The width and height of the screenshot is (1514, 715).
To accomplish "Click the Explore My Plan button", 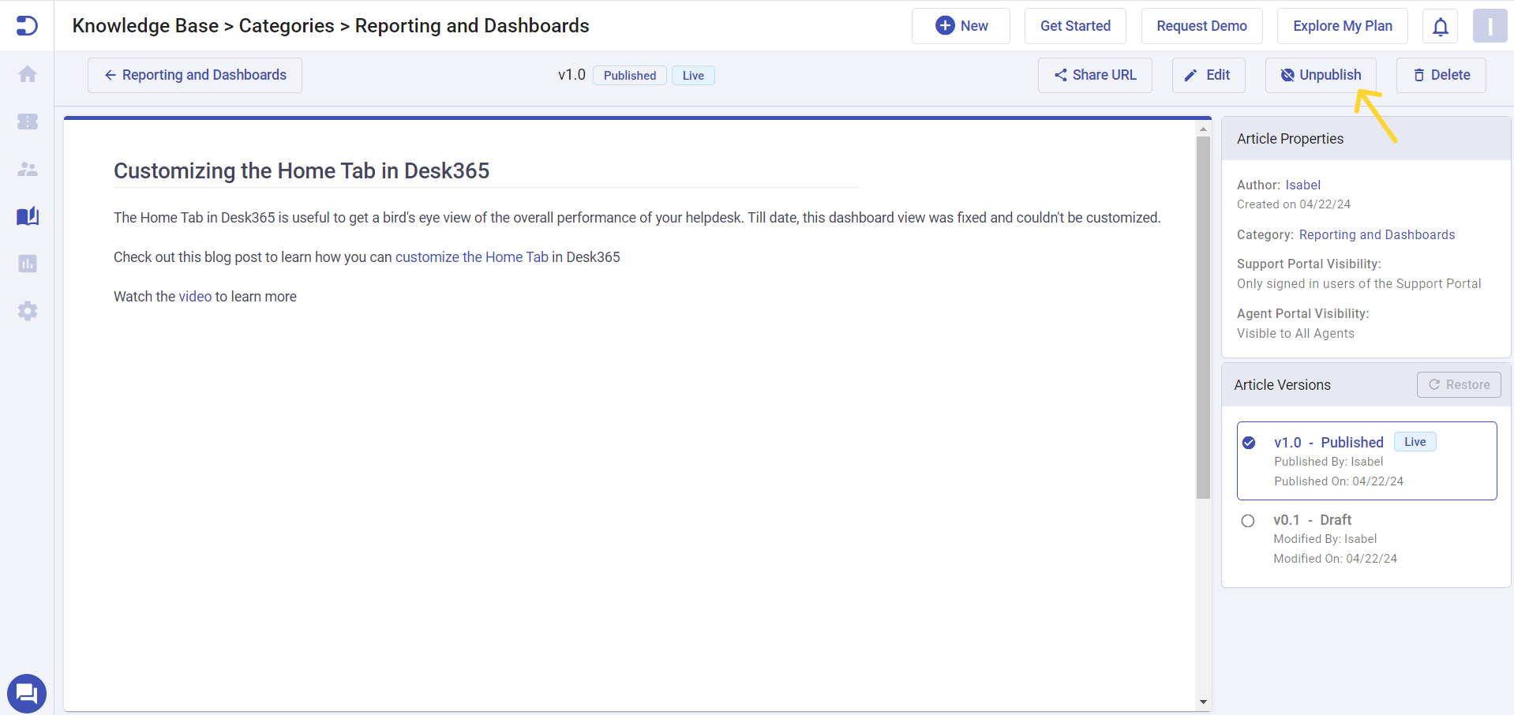I will pyautogui.click(x=1342, y=26).
